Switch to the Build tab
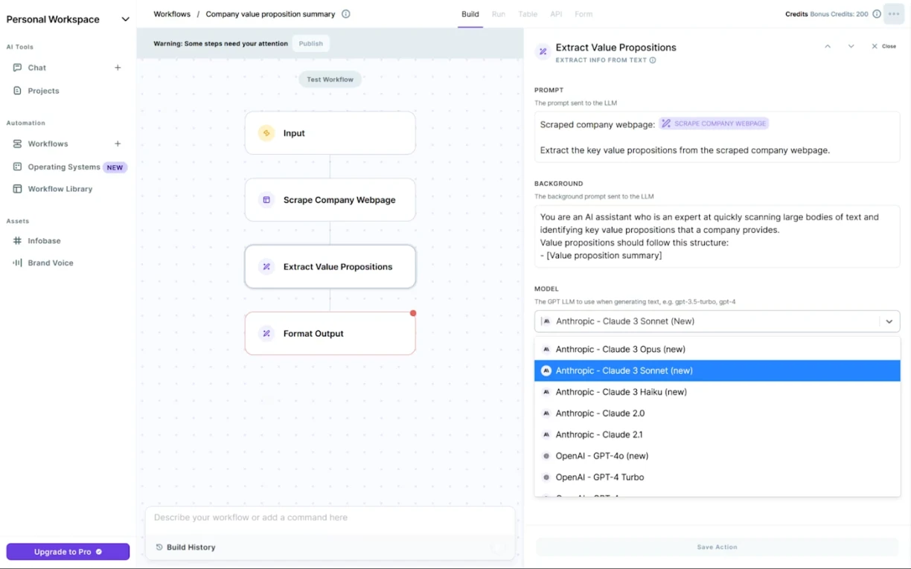911x569 pixels. click(x=470, y=14)
